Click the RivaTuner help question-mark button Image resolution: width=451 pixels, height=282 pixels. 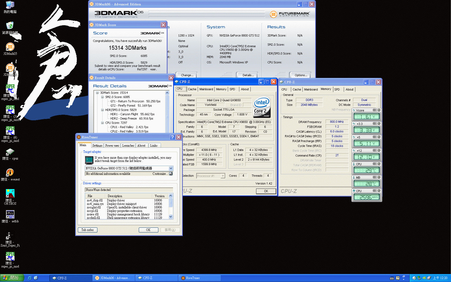(172, 137)
